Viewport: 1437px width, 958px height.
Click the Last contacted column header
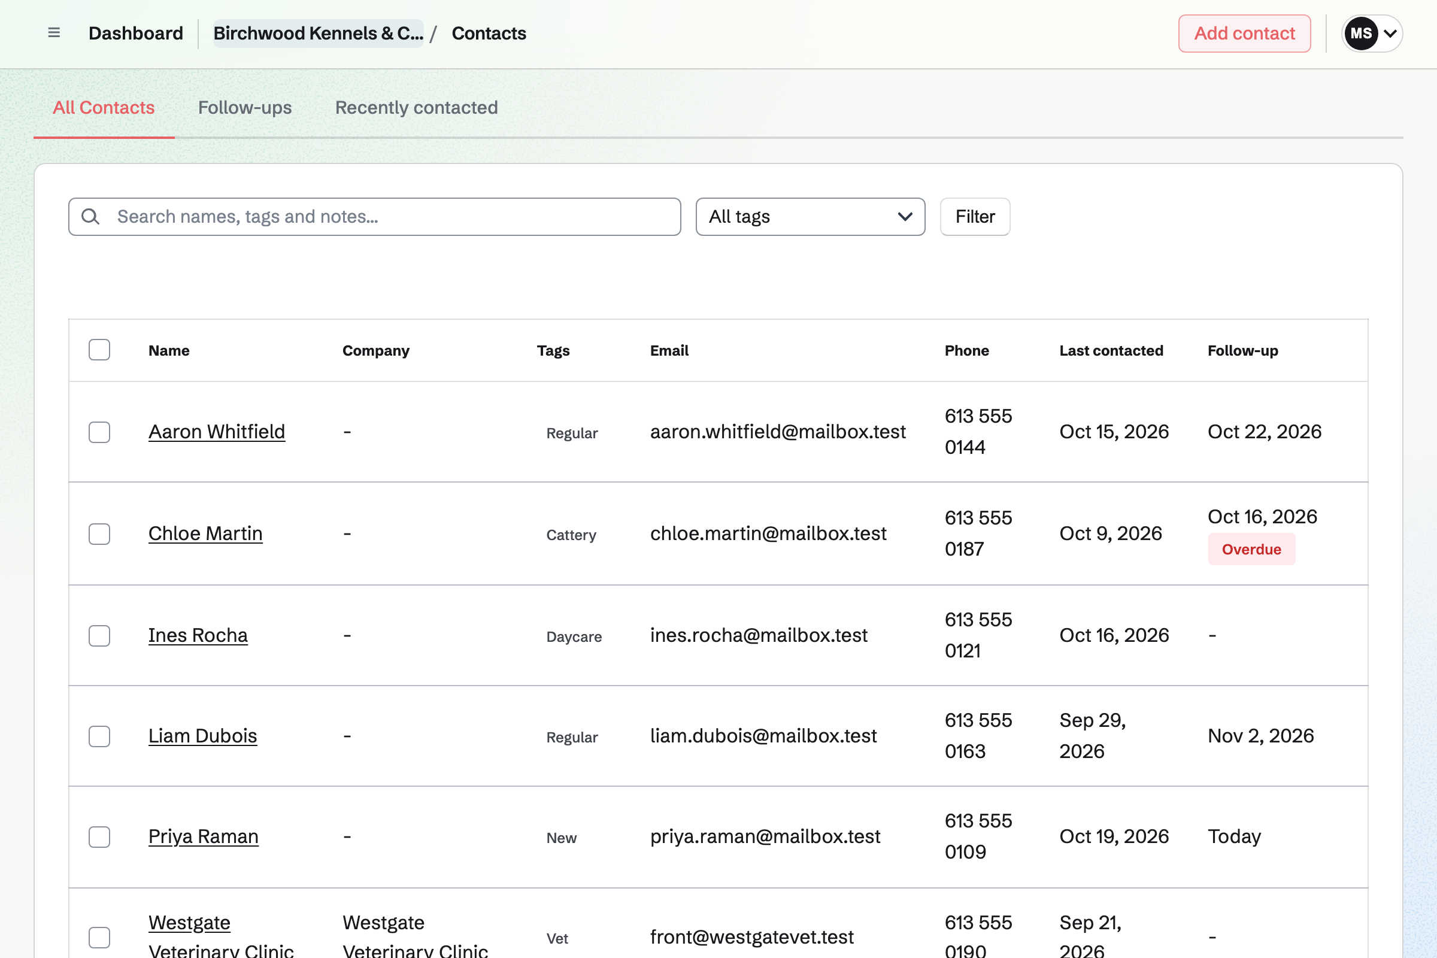1111,351
